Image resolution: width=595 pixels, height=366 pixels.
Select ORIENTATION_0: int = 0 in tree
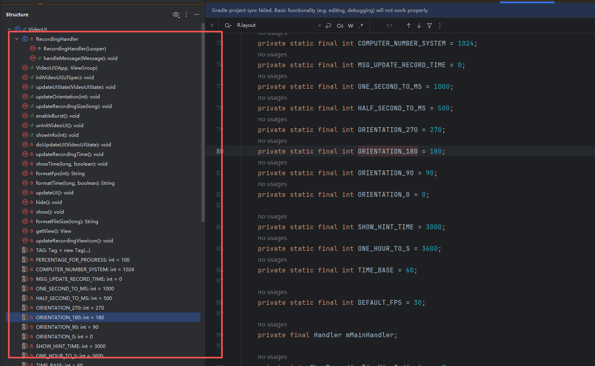[x=64, y=336]
